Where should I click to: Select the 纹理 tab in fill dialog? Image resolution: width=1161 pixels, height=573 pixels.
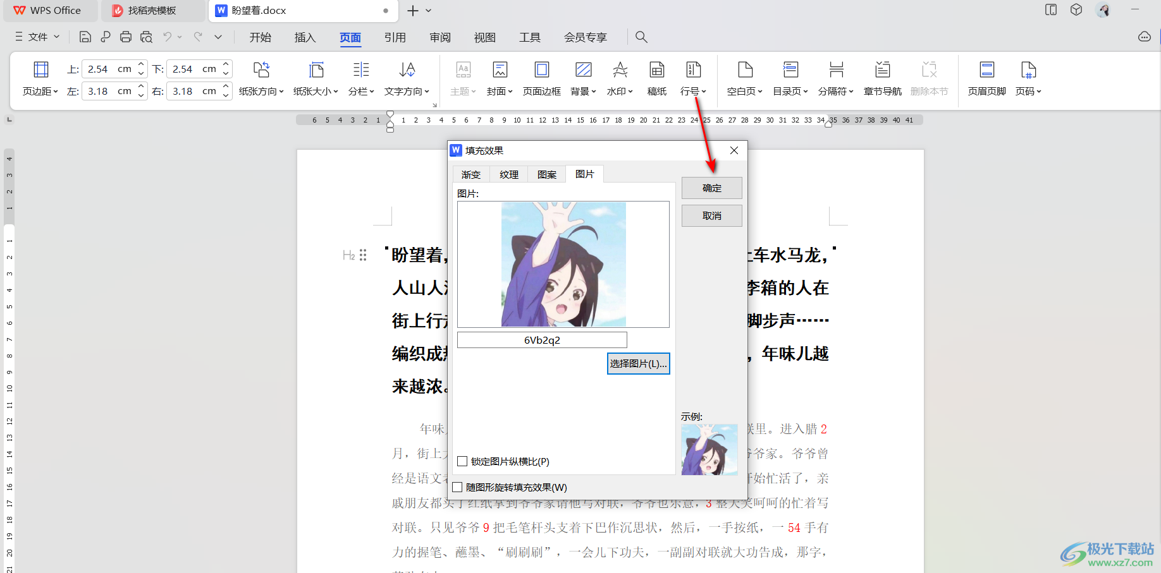tap(509, 174)
